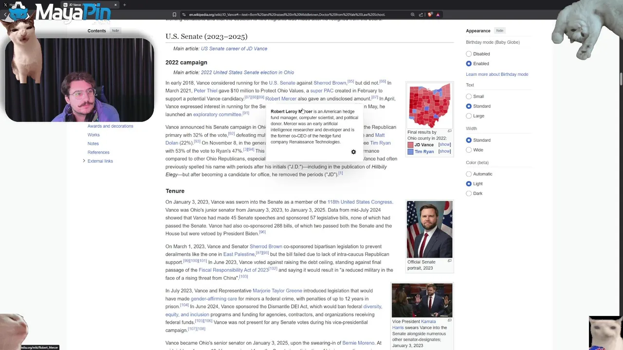
Task: Go to External links section in contents
Action: [x=100, y=161]
